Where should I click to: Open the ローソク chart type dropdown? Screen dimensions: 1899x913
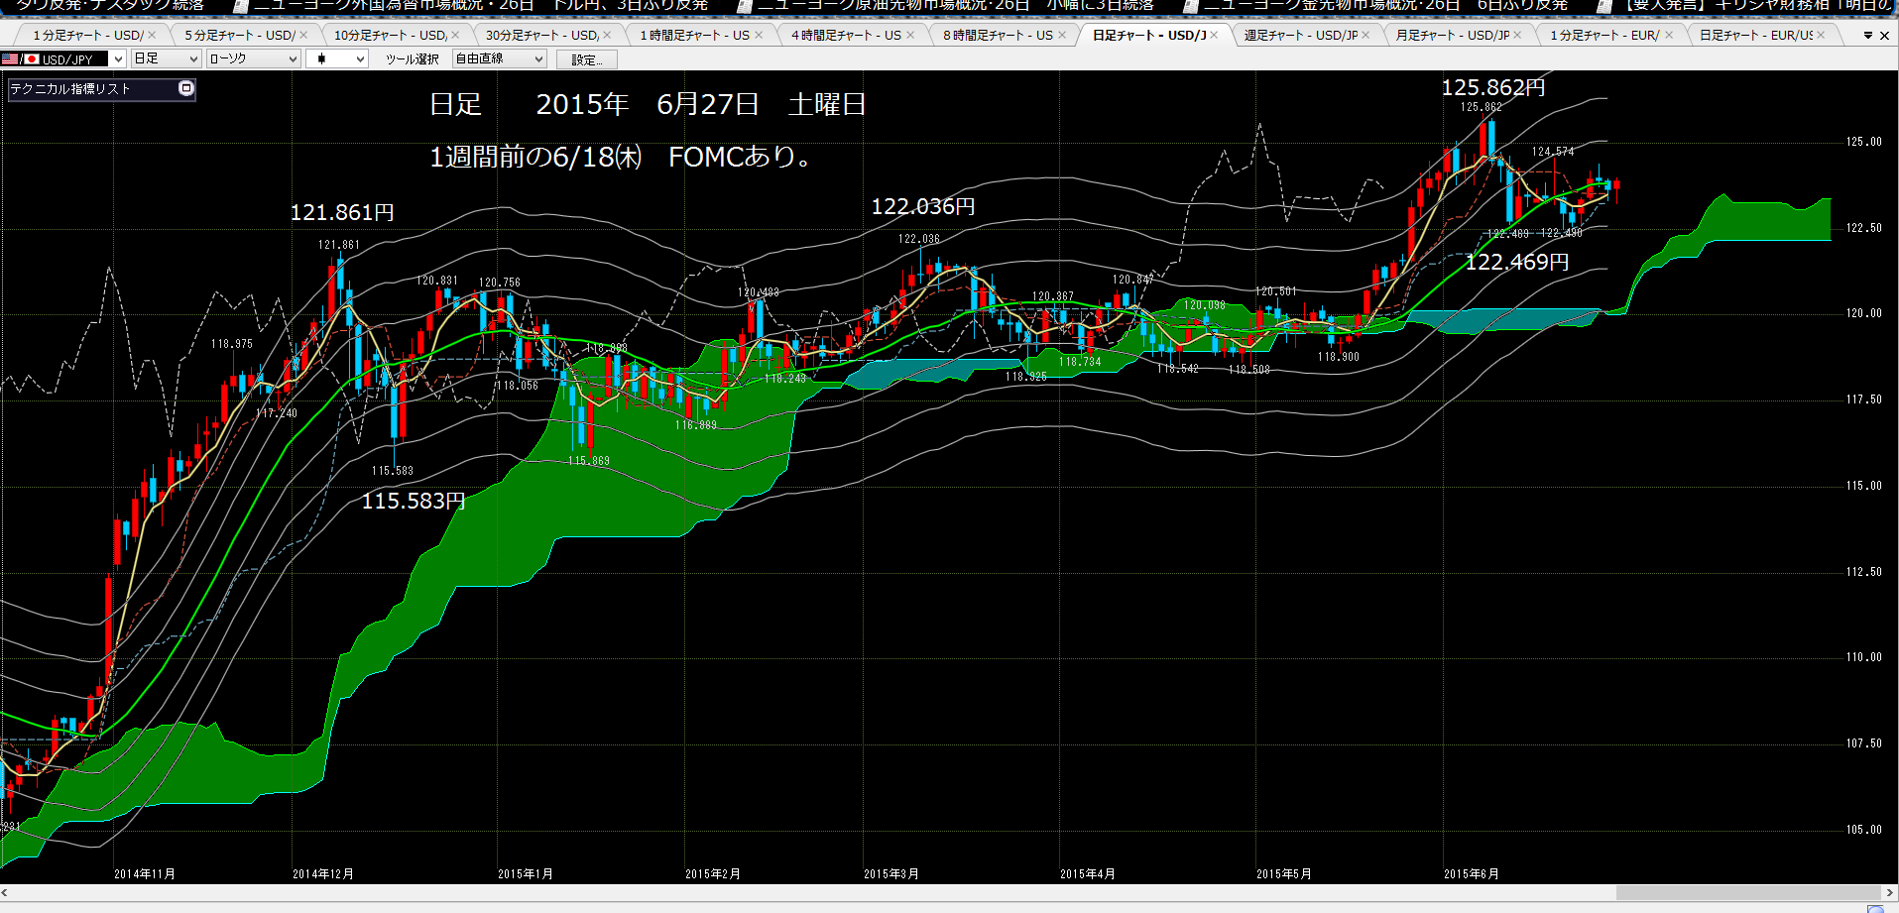pyautogui.click(x=293, y=59)
